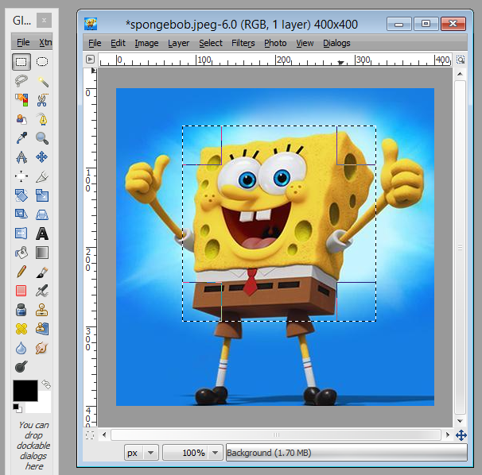Activate the Paths pen tool
Viewport: 482px width, 475px height.
[42, 119]
